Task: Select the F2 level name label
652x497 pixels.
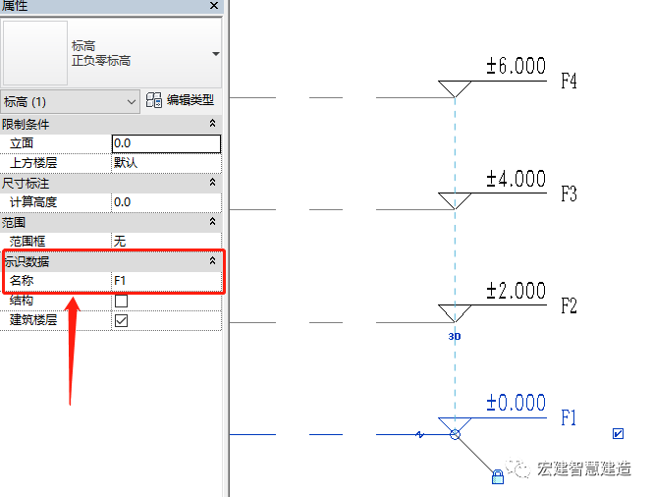Action: 569,305
